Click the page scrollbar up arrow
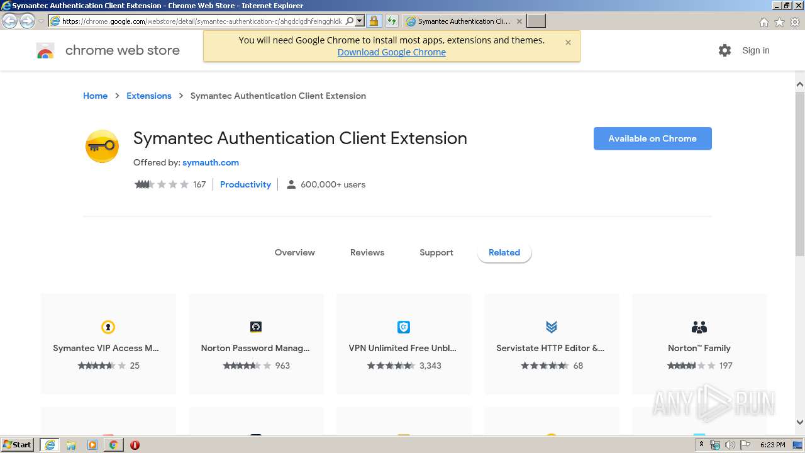Viewport: 805px width, 453px height. tap(800, 84)
